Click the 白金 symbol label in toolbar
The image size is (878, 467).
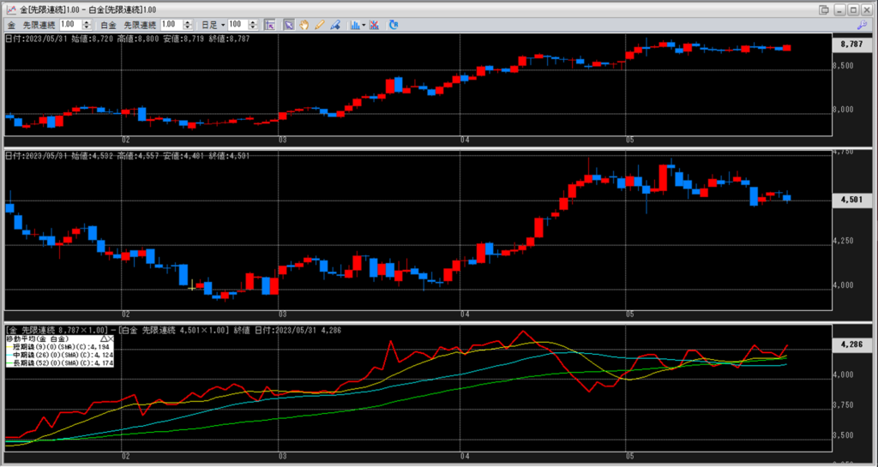(108, 25)
